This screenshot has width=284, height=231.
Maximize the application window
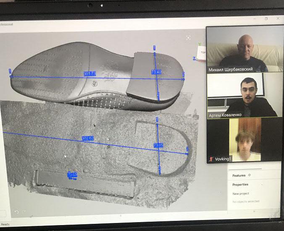266,19
